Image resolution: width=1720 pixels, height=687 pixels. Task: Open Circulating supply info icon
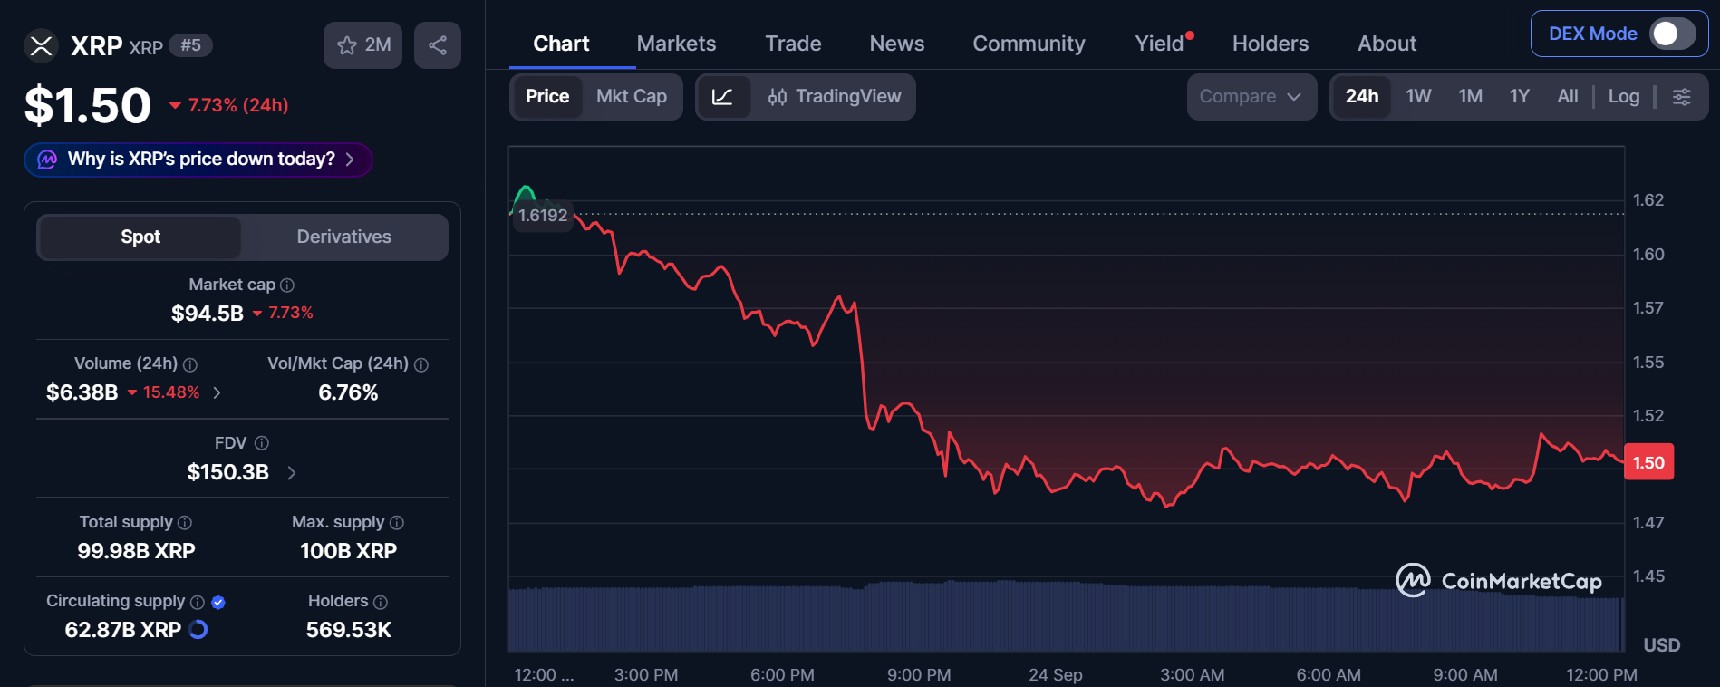point(198,602)
